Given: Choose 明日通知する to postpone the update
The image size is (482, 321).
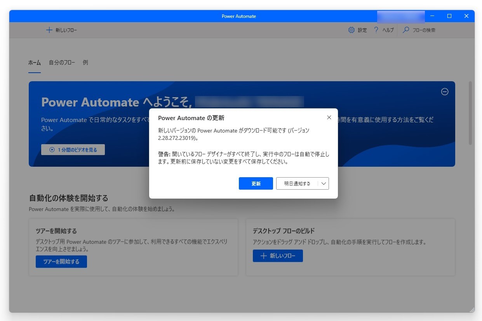Looking at the screenshot, I should [298, 183].
